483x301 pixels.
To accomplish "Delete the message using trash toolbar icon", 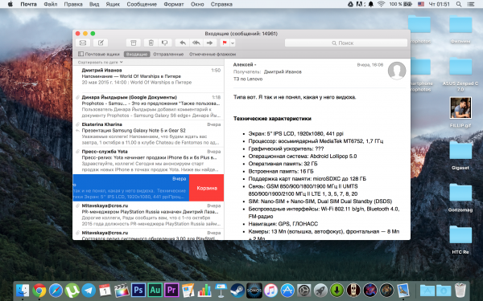I will click(151, 43).
